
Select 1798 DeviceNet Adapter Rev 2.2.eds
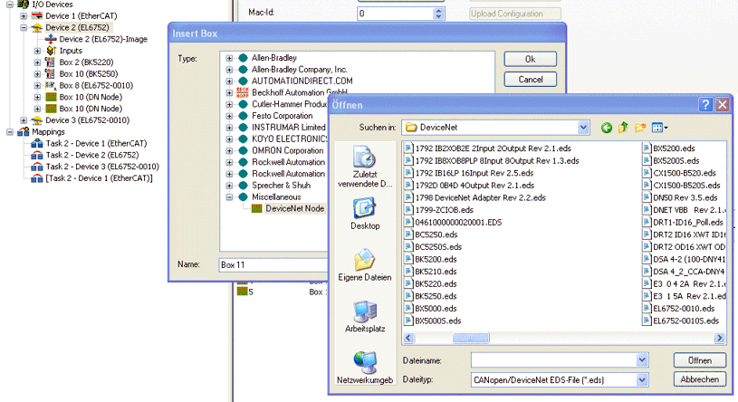click(480, 197)
